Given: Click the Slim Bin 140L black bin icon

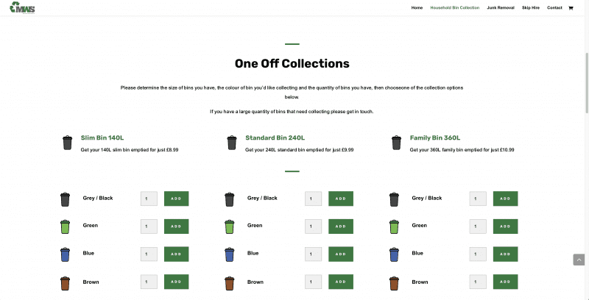Looking at the screenshot, I should coord(68,142).
